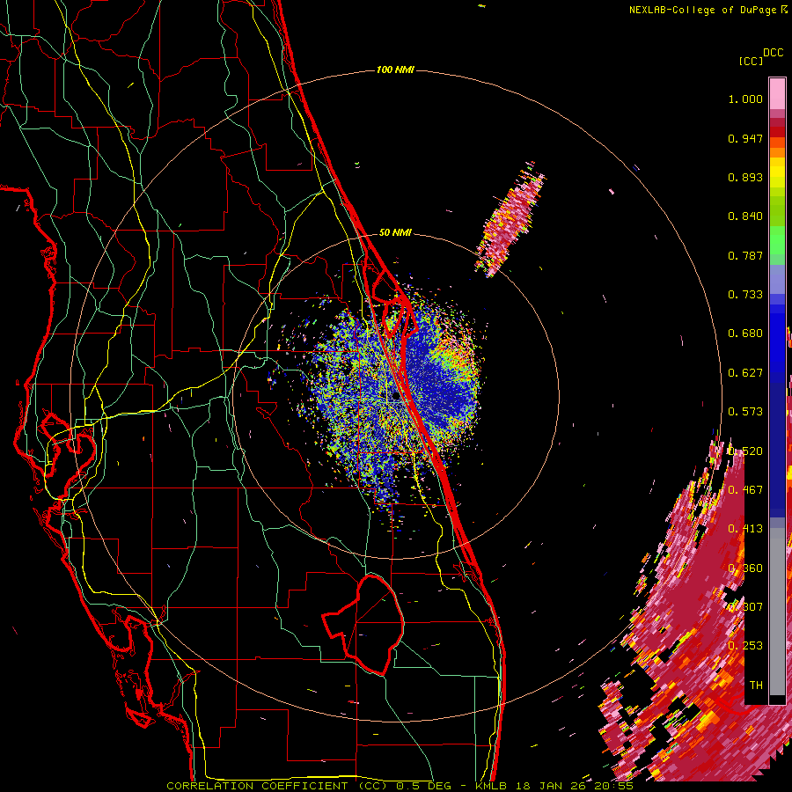The image size is (792, 792).
Task: Click the 50 NMI range ring label
Action: (x=395, y=232)
